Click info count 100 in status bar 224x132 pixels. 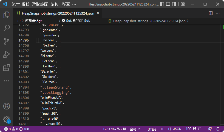tap(24, 129)
